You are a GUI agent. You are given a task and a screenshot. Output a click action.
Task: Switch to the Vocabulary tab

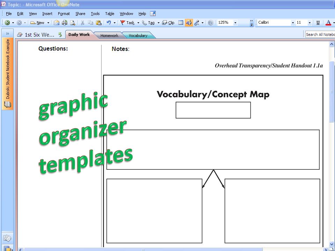(x=138, y=36)
